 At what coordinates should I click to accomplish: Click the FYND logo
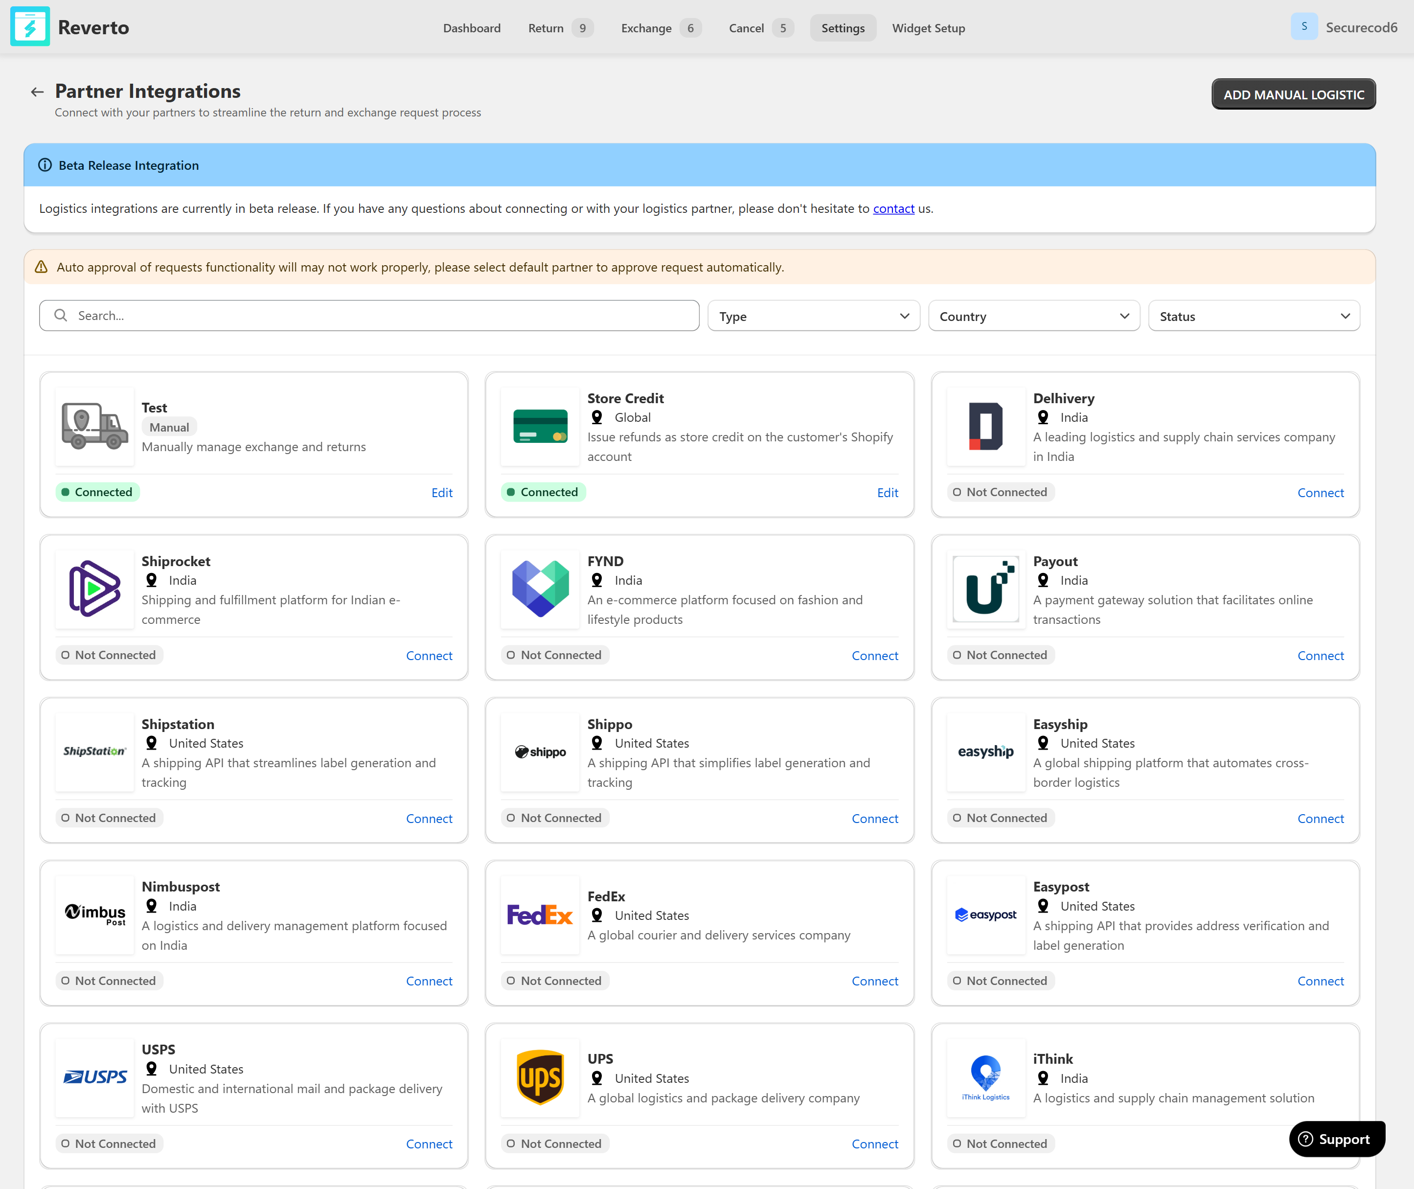pyautogui.click(x=540, y=589)
